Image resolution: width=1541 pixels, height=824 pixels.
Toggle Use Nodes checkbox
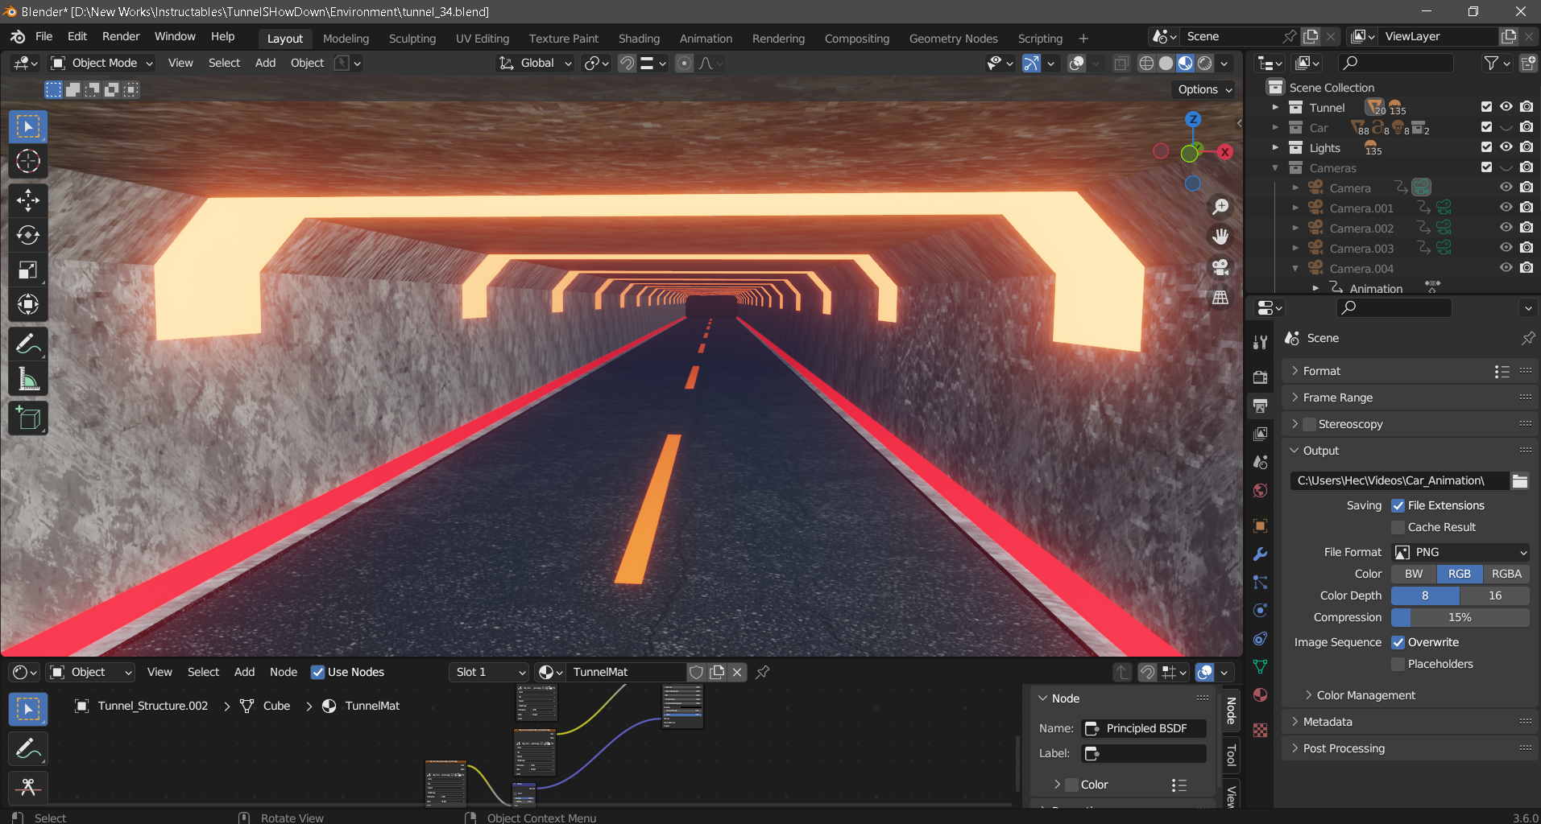coord(318,672)
